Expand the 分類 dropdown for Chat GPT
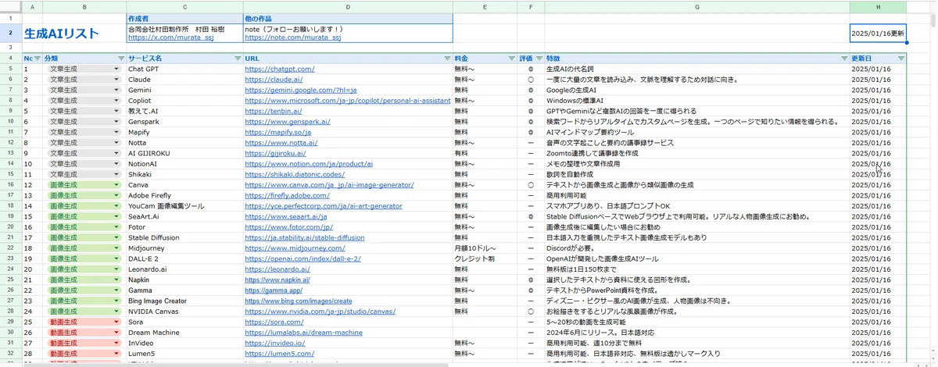This screenshot has height=367, width=938. click(116, 69)
